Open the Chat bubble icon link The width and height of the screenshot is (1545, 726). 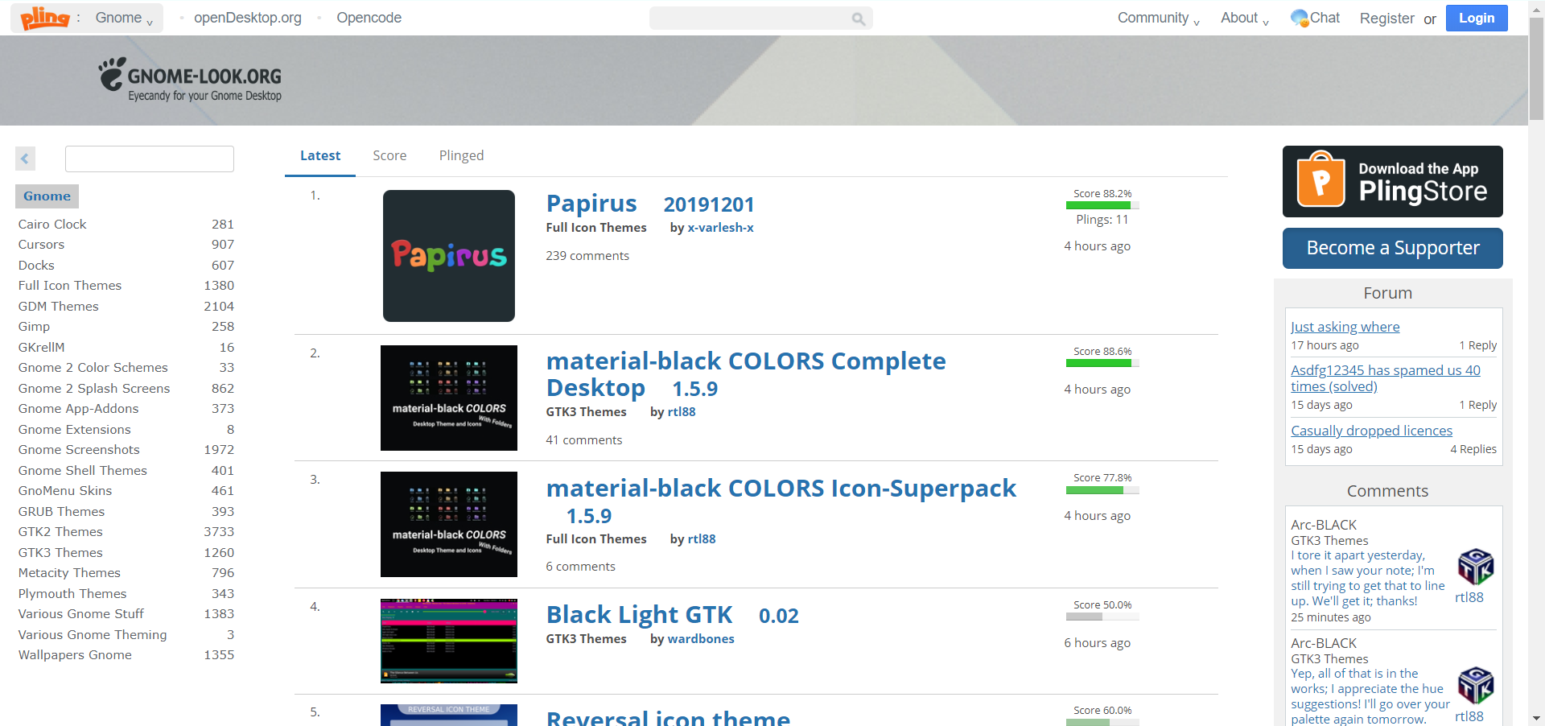[x=1299, y=18]
